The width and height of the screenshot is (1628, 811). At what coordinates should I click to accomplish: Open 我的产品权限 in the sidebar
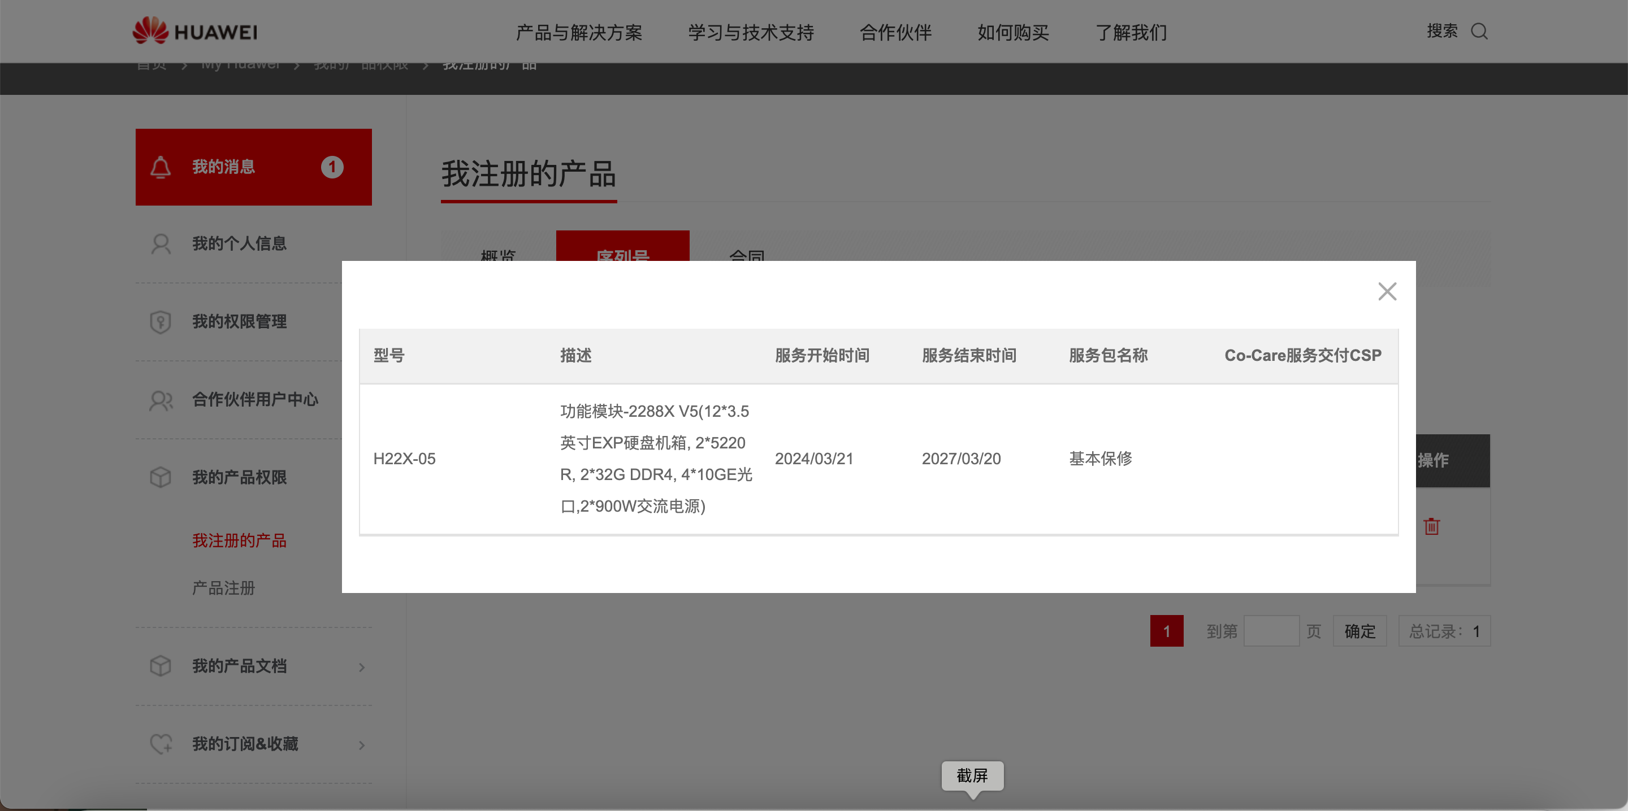[x=239, y=477]
